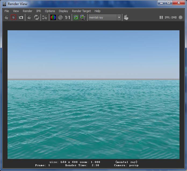Open the View menu
Image resolution: width=187 pixels, height=171 pixels.
[x=16, y=11]
